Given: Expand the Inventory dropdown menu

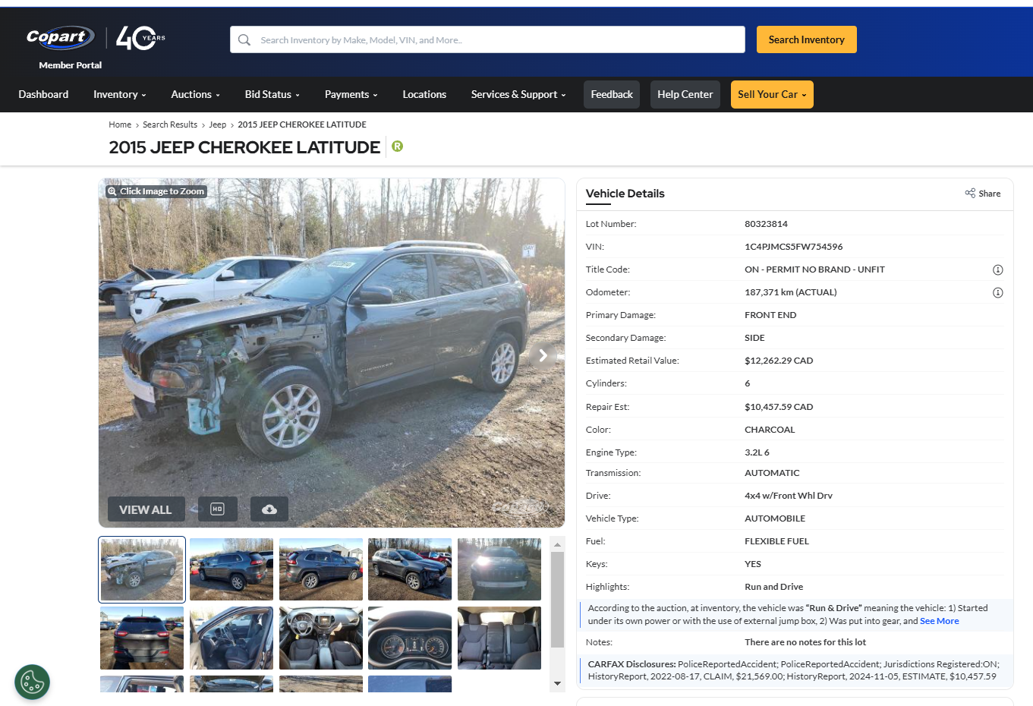Looking at the screenshot, I should point(120,95).
